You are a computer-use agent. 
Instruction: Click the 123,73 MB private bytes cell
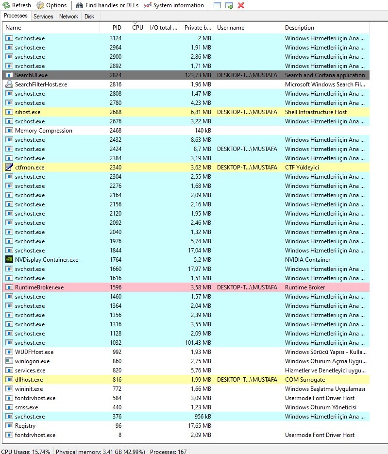(198, 75)
